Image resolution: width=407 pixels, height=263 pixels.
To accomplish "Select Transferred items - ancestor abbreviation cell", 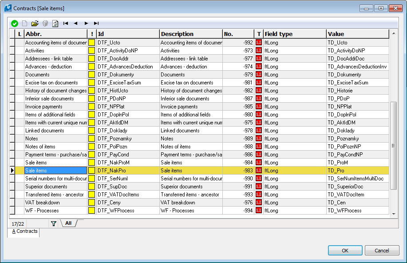I will pyautogui.click(x=56, y=195).
